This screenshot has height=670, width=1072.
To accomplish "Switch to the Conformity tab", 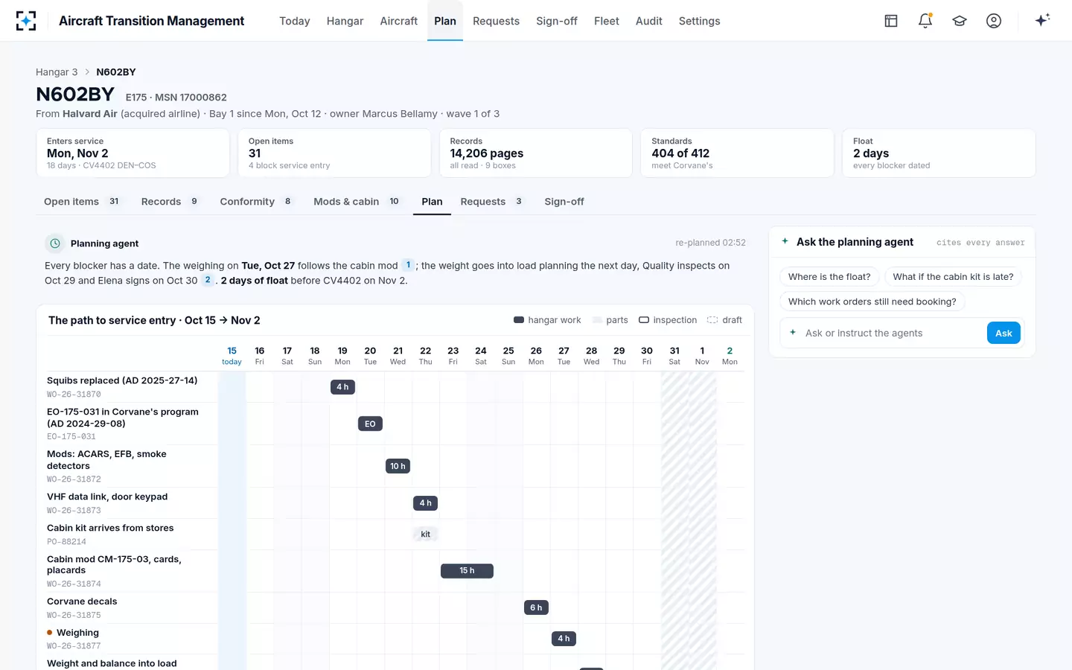I will pos(257,202).
